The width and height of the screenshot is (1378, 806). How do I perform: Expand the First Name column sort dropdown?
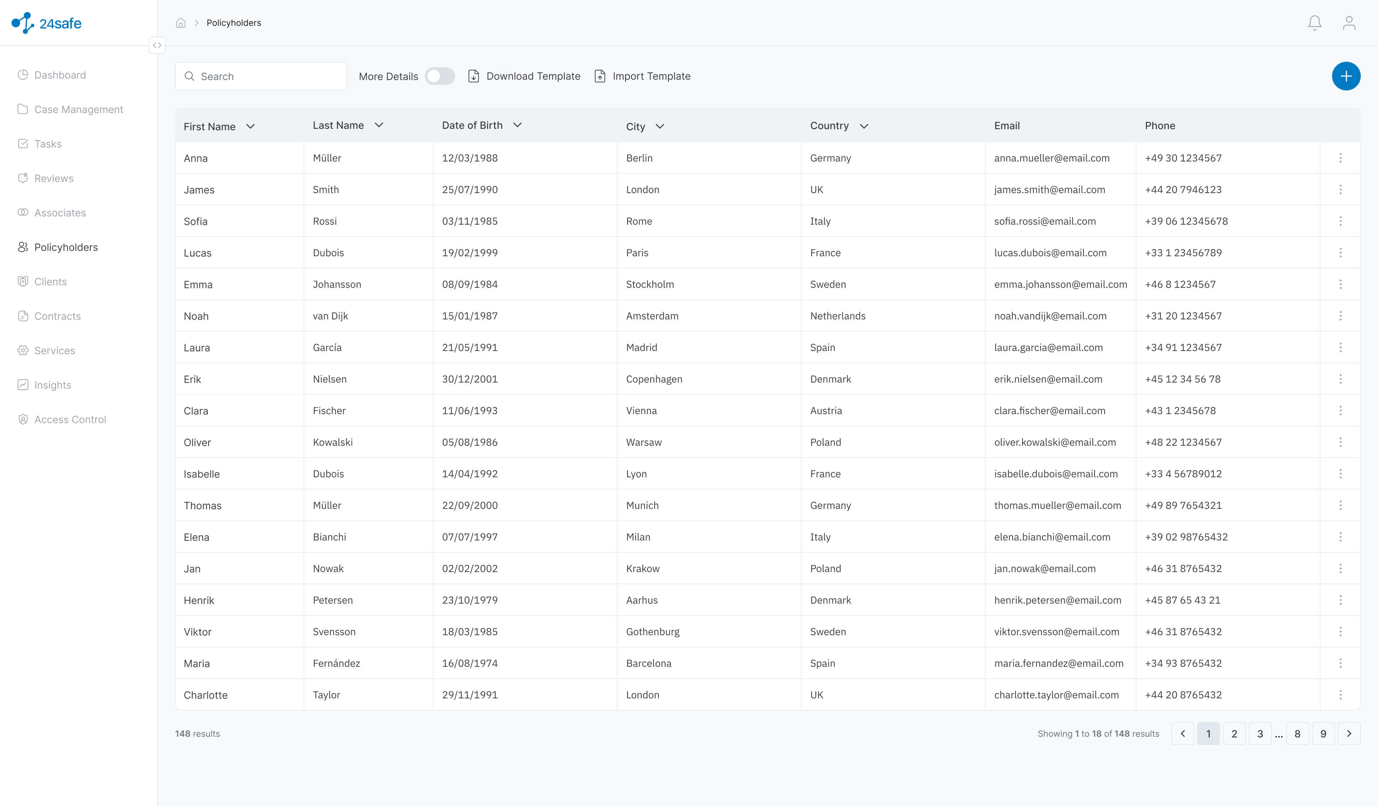[250, 126]
